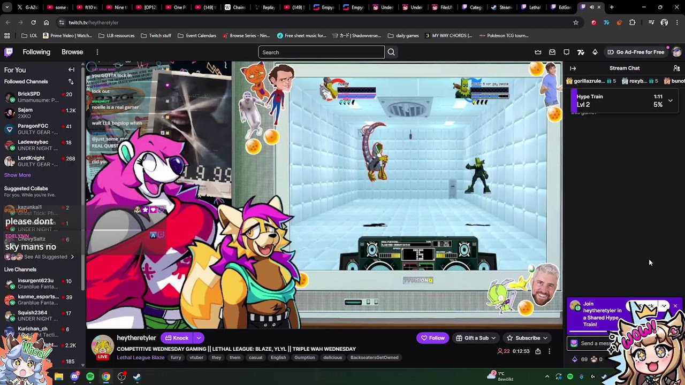Open Chrome extensions puzzle icon
The width and height of the screenshot is (685, 385).
(x=633, y=22)
